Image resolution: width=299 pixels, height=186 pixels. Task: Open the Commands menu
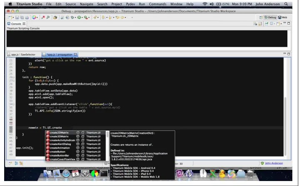(x=157, y=4)
